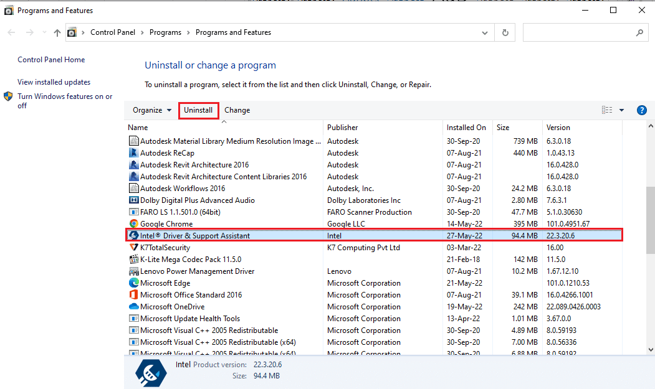Expand the chevron after Control Panel breadcrumb
The image size is (655, 389).
142,32
